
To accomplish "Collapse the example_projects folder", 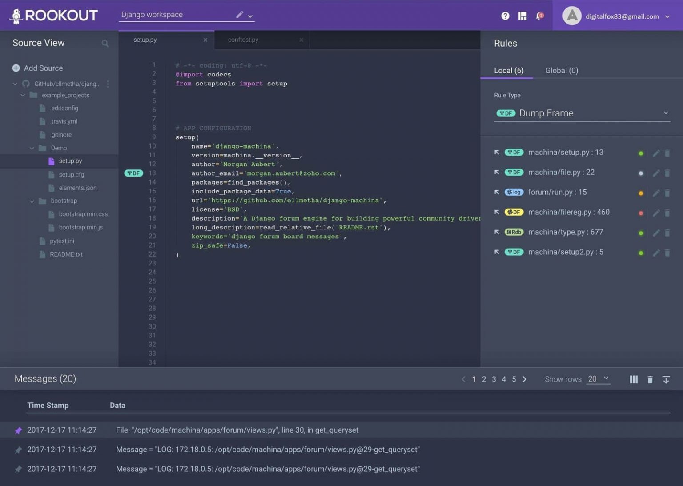I will pos(23,95).
